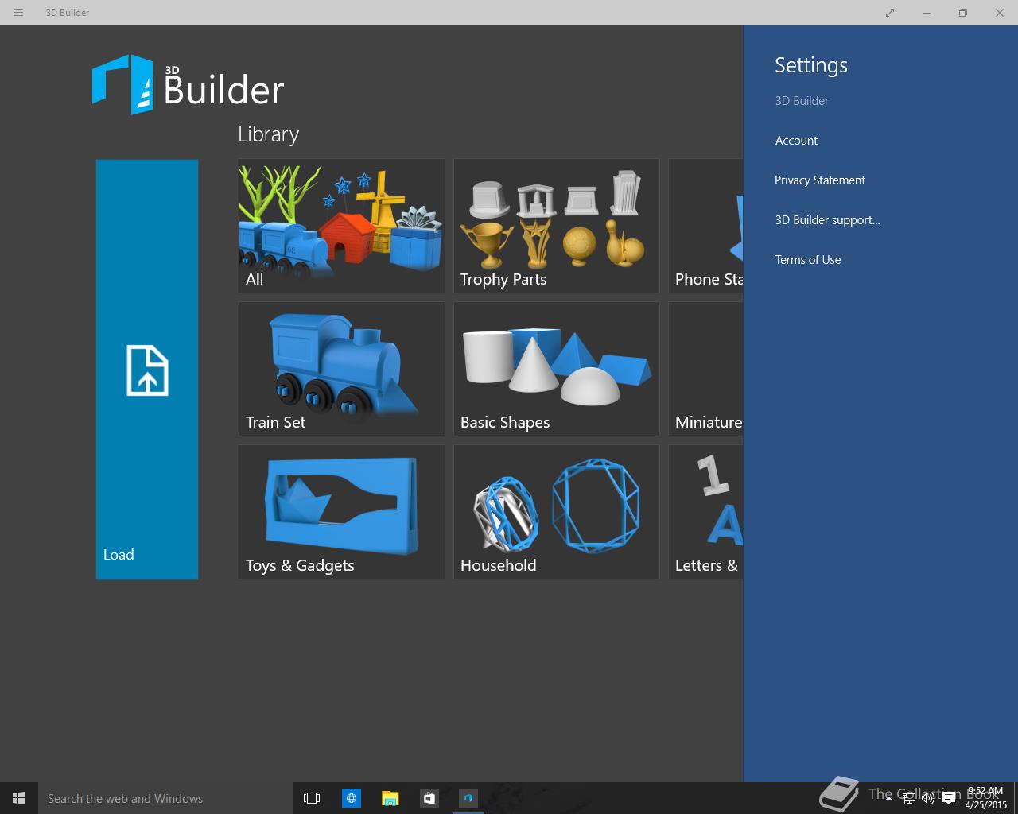Click the Load file icon tile

point(147,370)
